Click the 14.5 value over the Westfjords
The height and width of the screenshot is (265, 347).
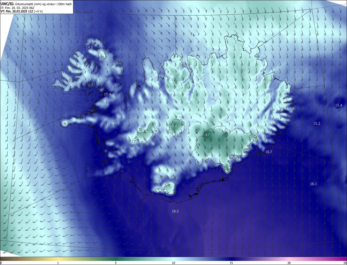tap(89, 47)
